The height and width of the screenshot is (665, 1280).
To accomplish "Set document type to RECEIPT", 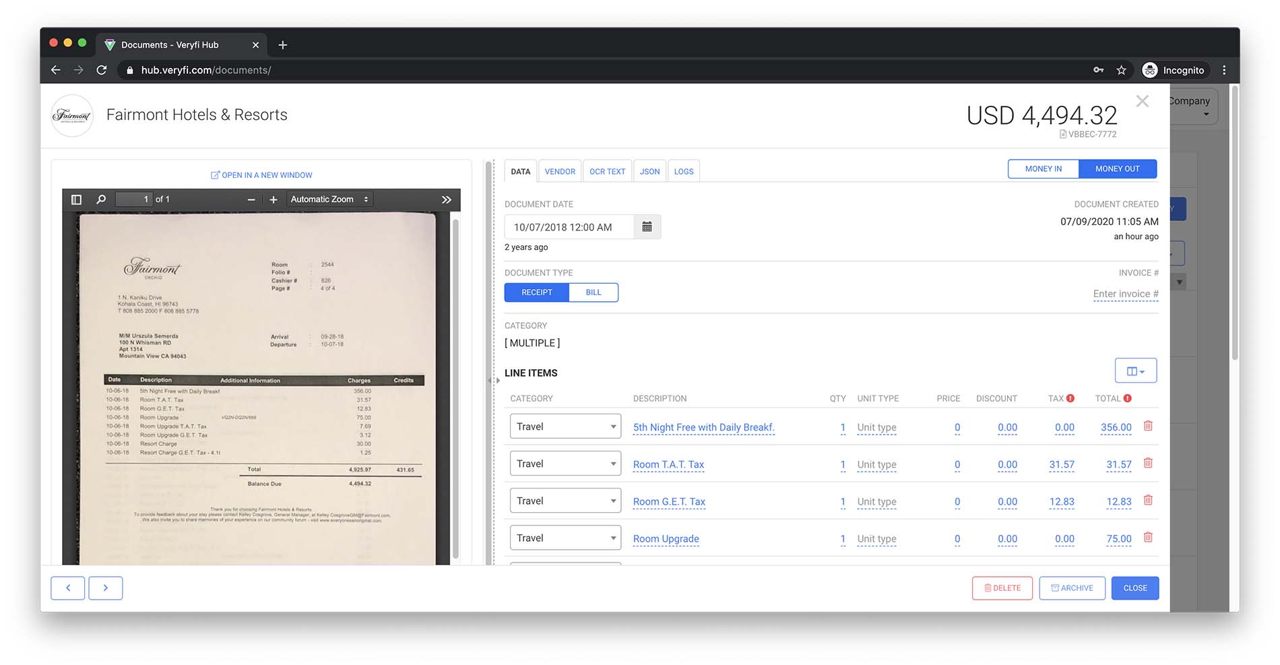I will pyautogui.click(x=537, y=292).
